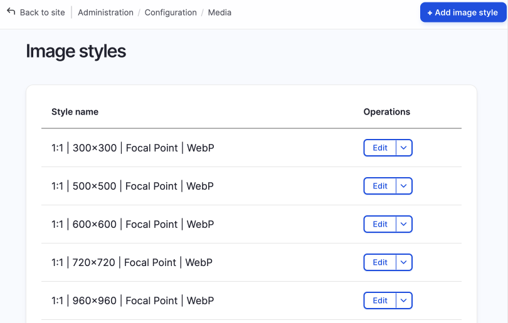The height and width of the screenshot is (323, 508).
Task: Click the Style name column header
Action: [75, 112]
